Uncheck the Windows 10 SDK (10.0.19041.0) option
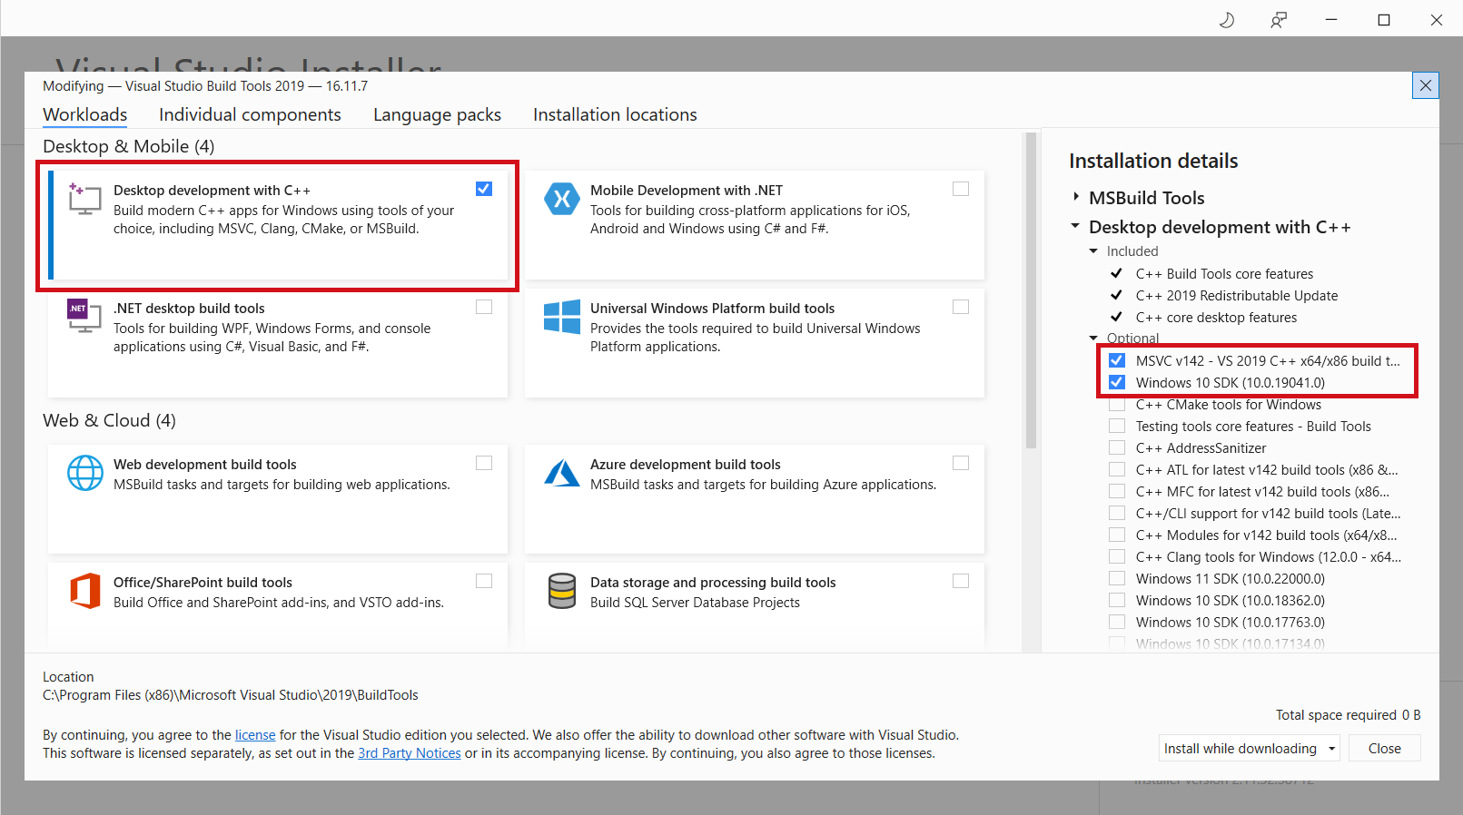 coord(1117,382)
